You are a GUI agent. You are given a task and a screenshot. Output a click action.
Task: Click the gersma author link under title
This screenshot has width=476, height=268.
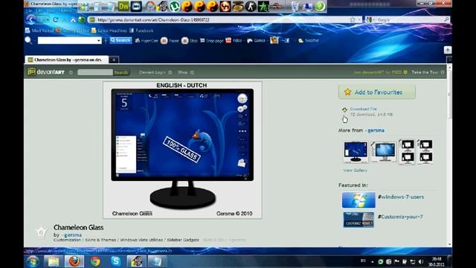point(72,235)
